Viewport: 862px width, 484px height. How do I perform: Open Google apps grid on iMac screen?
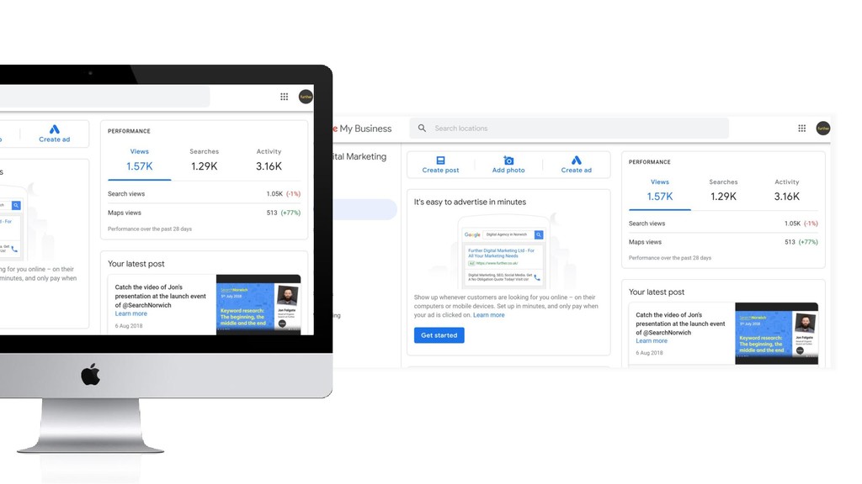point(284,97)
